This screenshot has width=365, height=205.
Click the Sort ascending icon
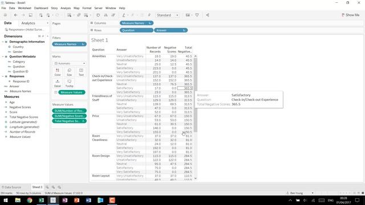106,15
